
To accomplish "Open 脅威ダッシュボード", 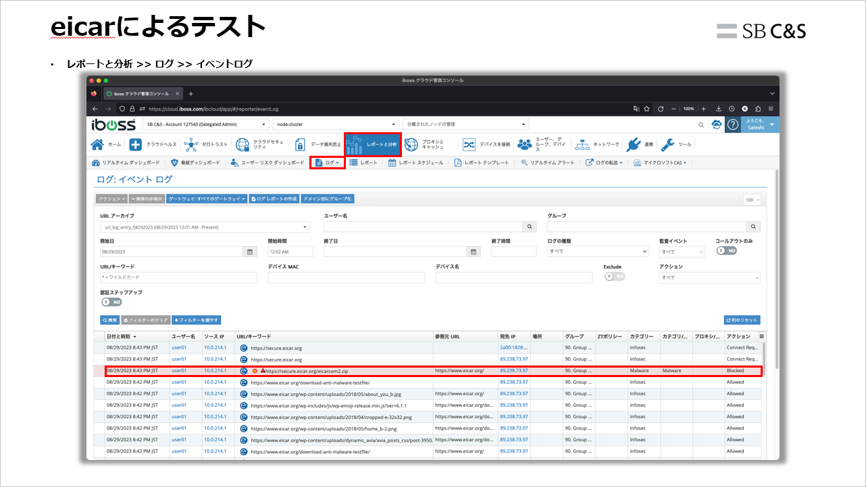I will point(195,163).
